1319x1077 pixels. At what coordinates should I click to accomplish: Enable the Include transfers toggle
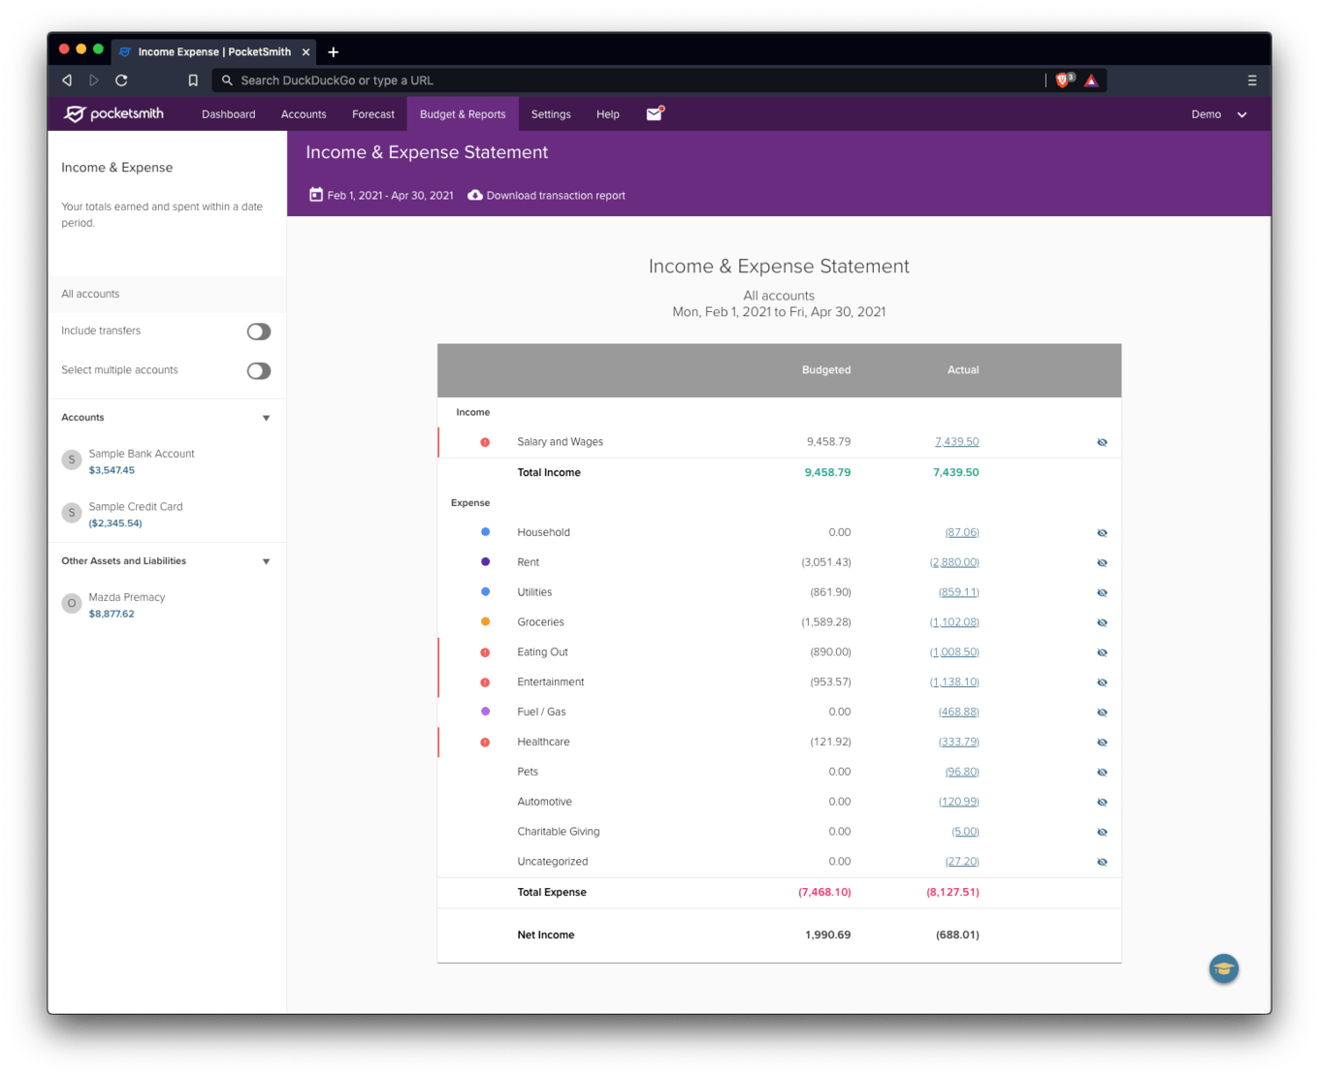pyautogui.click(x=258, y=332)
